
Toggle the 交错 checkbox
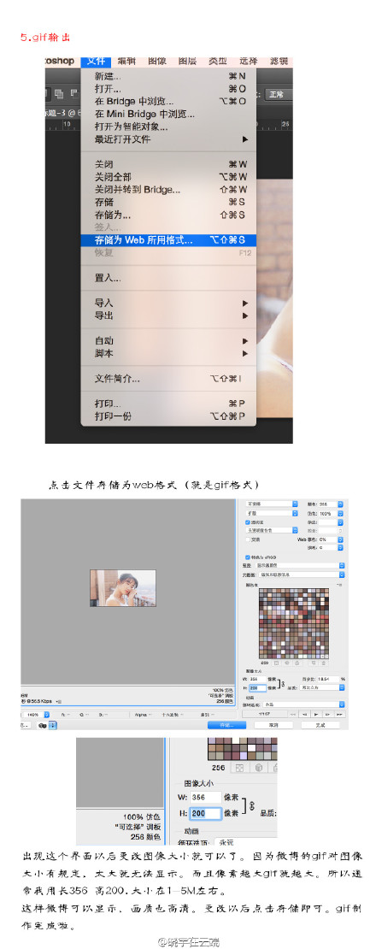pos(248,539)
